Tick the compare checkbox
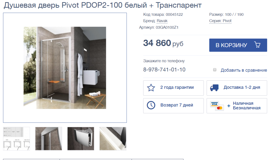 [x=215, y=70]
